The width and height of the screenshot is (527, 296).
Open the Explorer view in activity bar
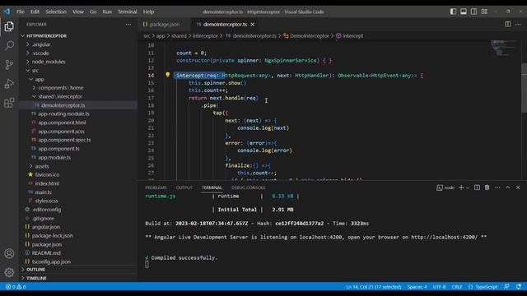pyautogui.click(x=9, y=26)
